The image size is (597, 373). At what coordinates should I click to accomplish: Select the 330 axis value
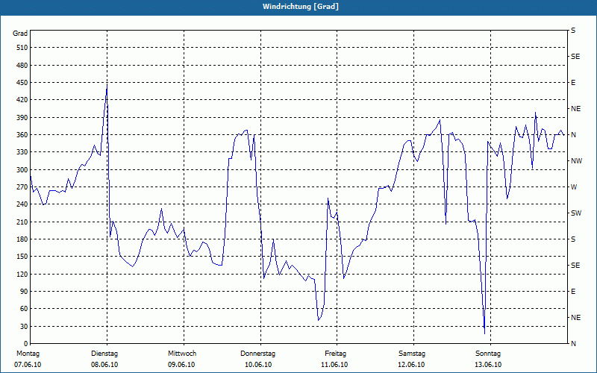click(x=22, y=152)
